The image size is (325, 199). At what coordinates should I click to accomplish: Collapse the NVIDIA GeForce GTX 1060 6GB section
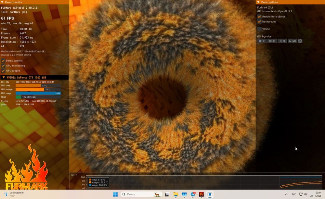[4, 78]
